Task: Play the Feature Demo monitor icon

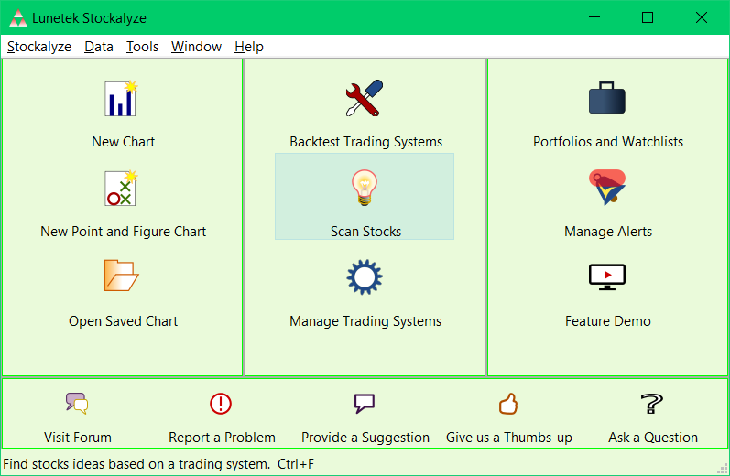Action: point(607,276)
